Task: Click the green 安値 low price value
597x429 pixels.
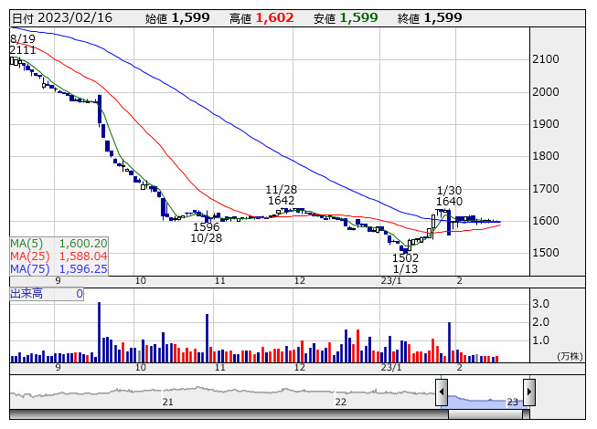Action: (x=358, y=17)
